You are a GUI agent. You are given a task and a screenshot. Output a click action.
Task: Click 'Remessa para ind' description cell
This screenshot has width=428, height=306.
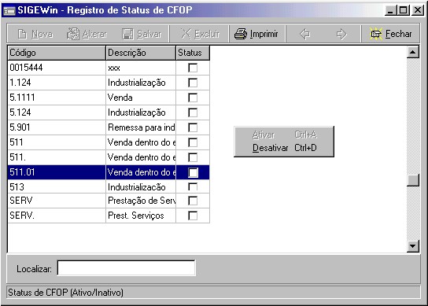coord(141,127)
